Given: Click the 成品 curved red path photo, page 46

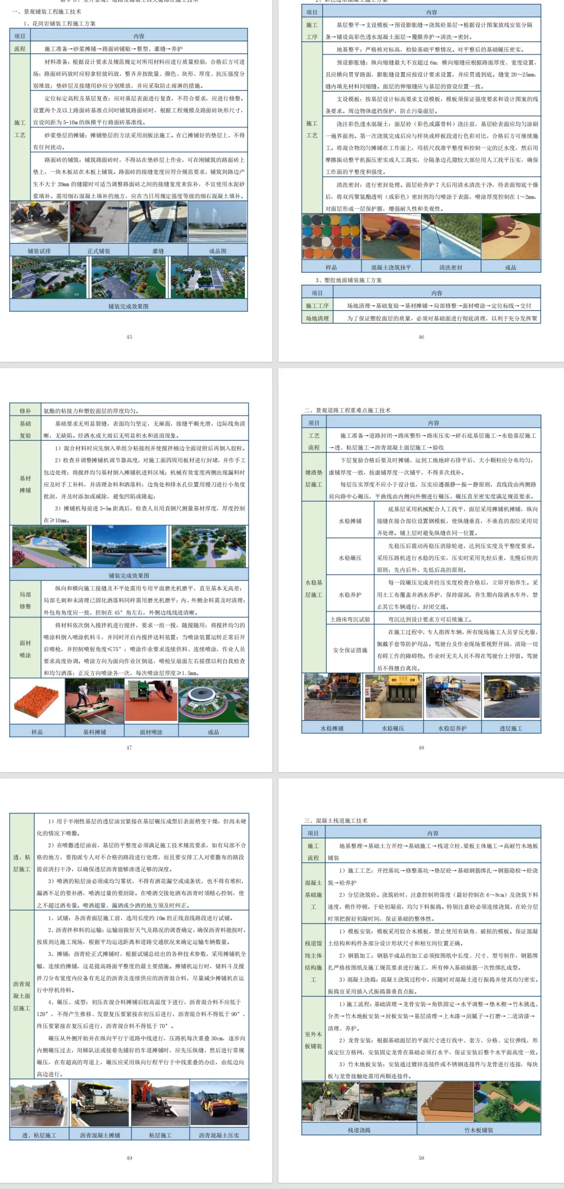Looking at the screenshot, I should coord(511,237).
